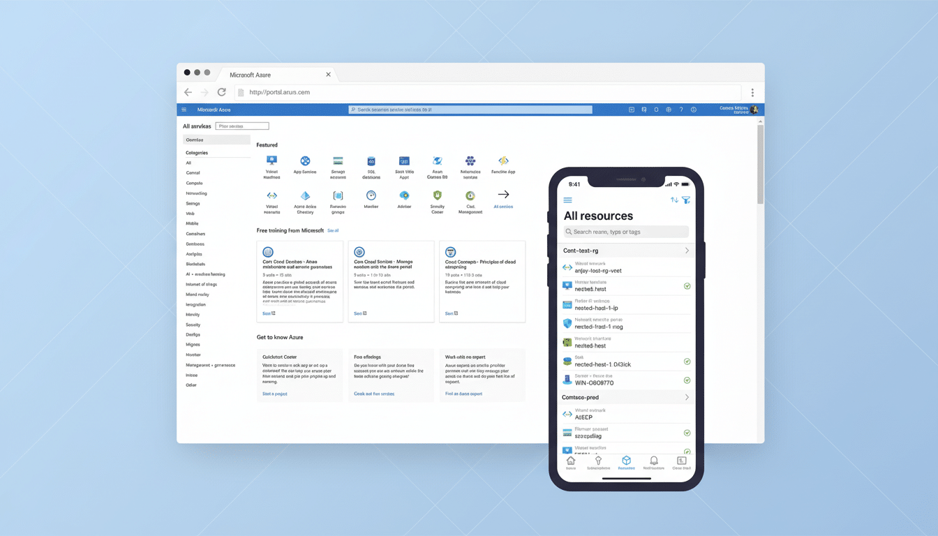Open the Cost Management icon
Viewport: 938px width, 536px height.
[x=470, y=197]
